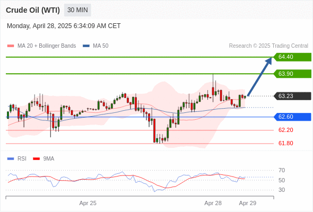This screenshot has width=313, height=212.
Task: Click the green 63.90 resistance label
Action: [292, 74]
